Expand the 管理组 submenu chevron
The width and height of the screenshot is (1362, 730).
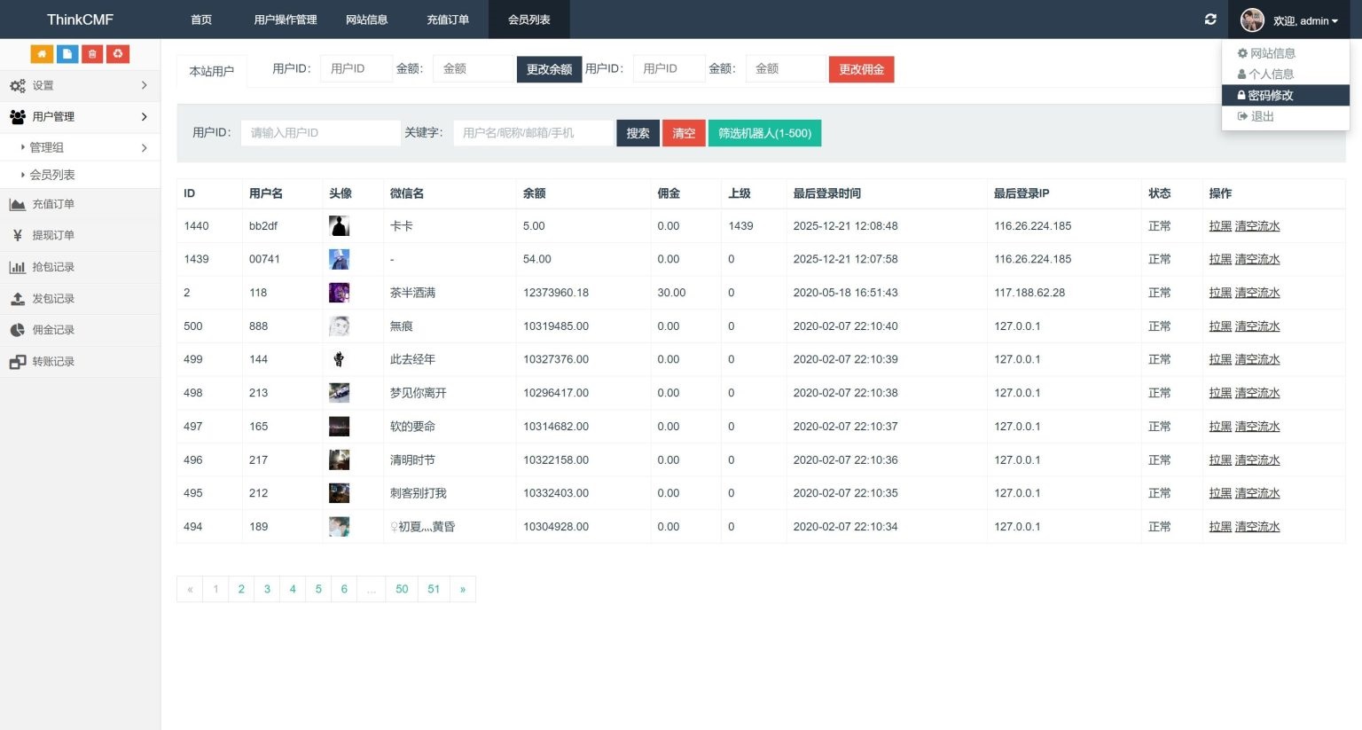[x=145, y=148]
